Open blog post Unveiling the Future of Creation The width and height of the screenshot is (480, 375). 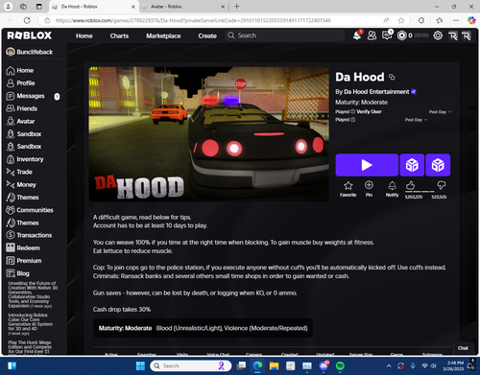click(32, 294)
